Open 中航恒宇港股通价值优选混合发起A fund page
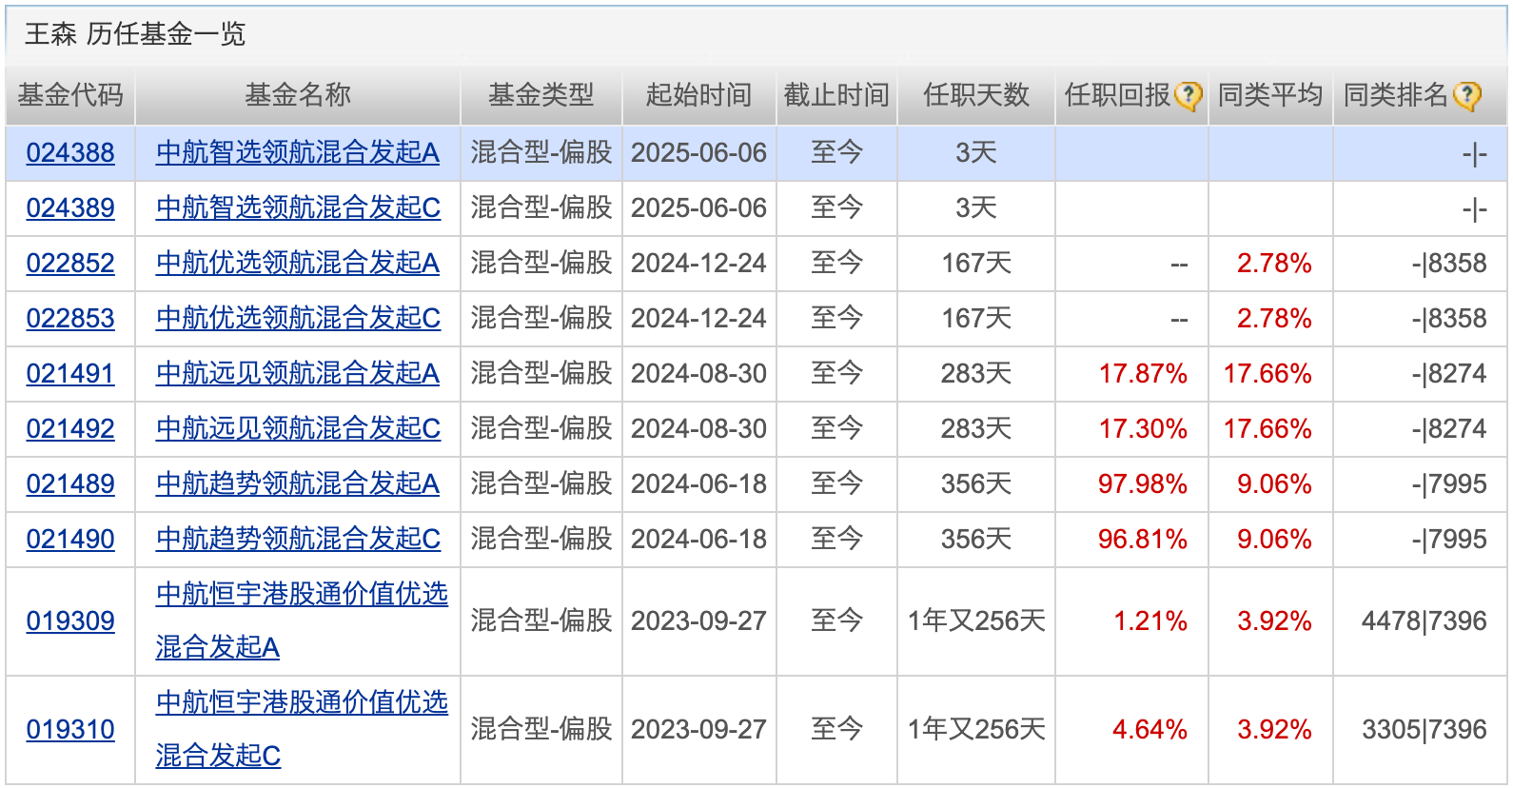The height and width of the screenshot is (788, 1513). click(x=302, y=621)
